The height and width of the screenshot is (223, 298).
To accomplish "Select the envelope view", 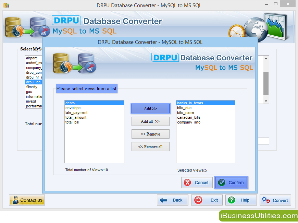I will [x=94, y=108].
